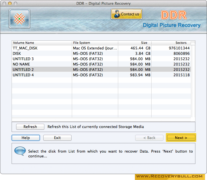
Task: Sort by Volume Name column header
Action: point(42,43)
